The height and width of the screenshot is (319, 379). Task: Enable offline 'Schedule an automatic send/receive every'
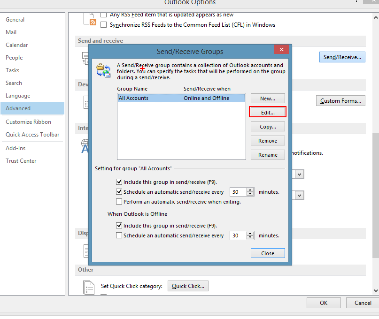pos(119,235)
